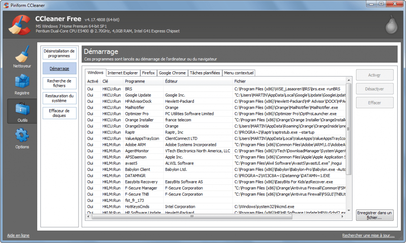
Task: Select the MailNotifier entry
Action: tap(216, 107)
